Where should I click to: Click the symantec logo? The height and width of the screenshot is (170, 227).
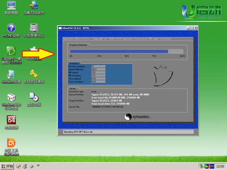pos(137,117)
